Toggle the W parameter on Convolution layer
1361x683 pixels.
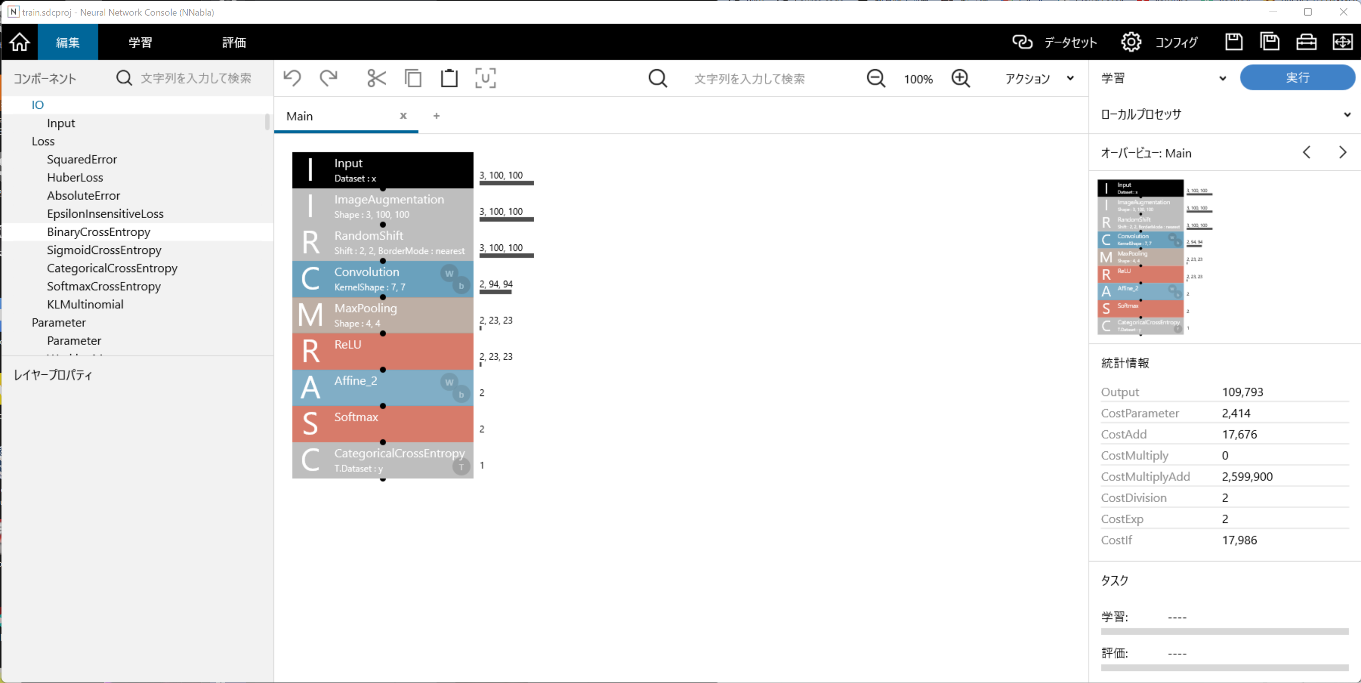(449, 274)
